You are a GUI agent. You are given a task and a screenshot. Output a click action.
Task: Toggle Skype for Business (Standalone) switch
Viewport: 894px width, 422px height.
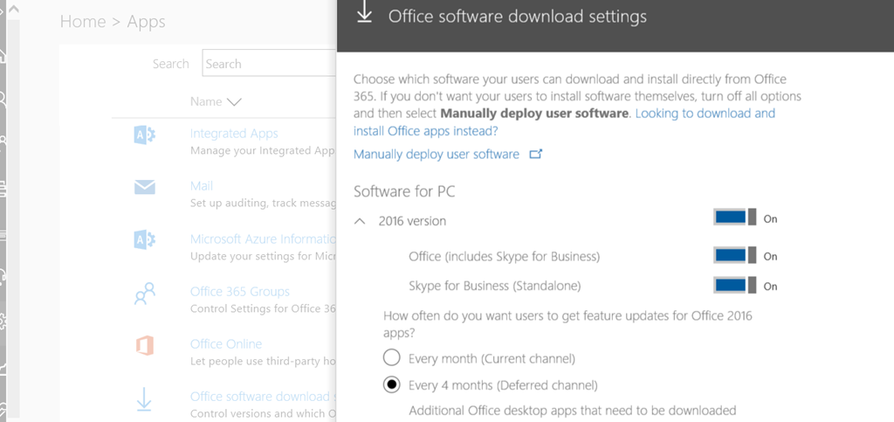(x=735, y=285)
